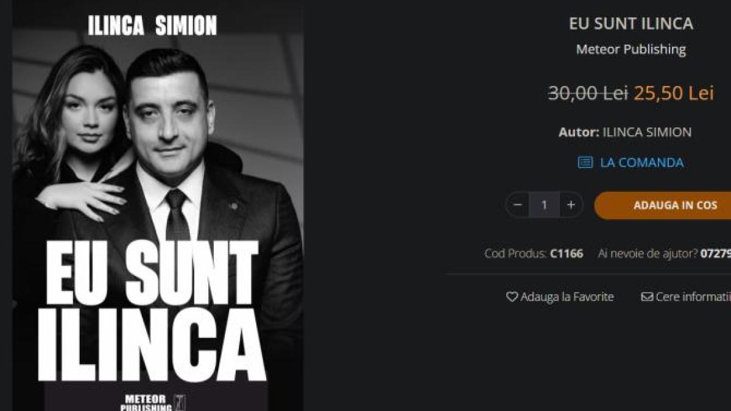The image size is (731, 411).
Task: Increase quantity with the plus button
Action: click(x=571, y=205)
